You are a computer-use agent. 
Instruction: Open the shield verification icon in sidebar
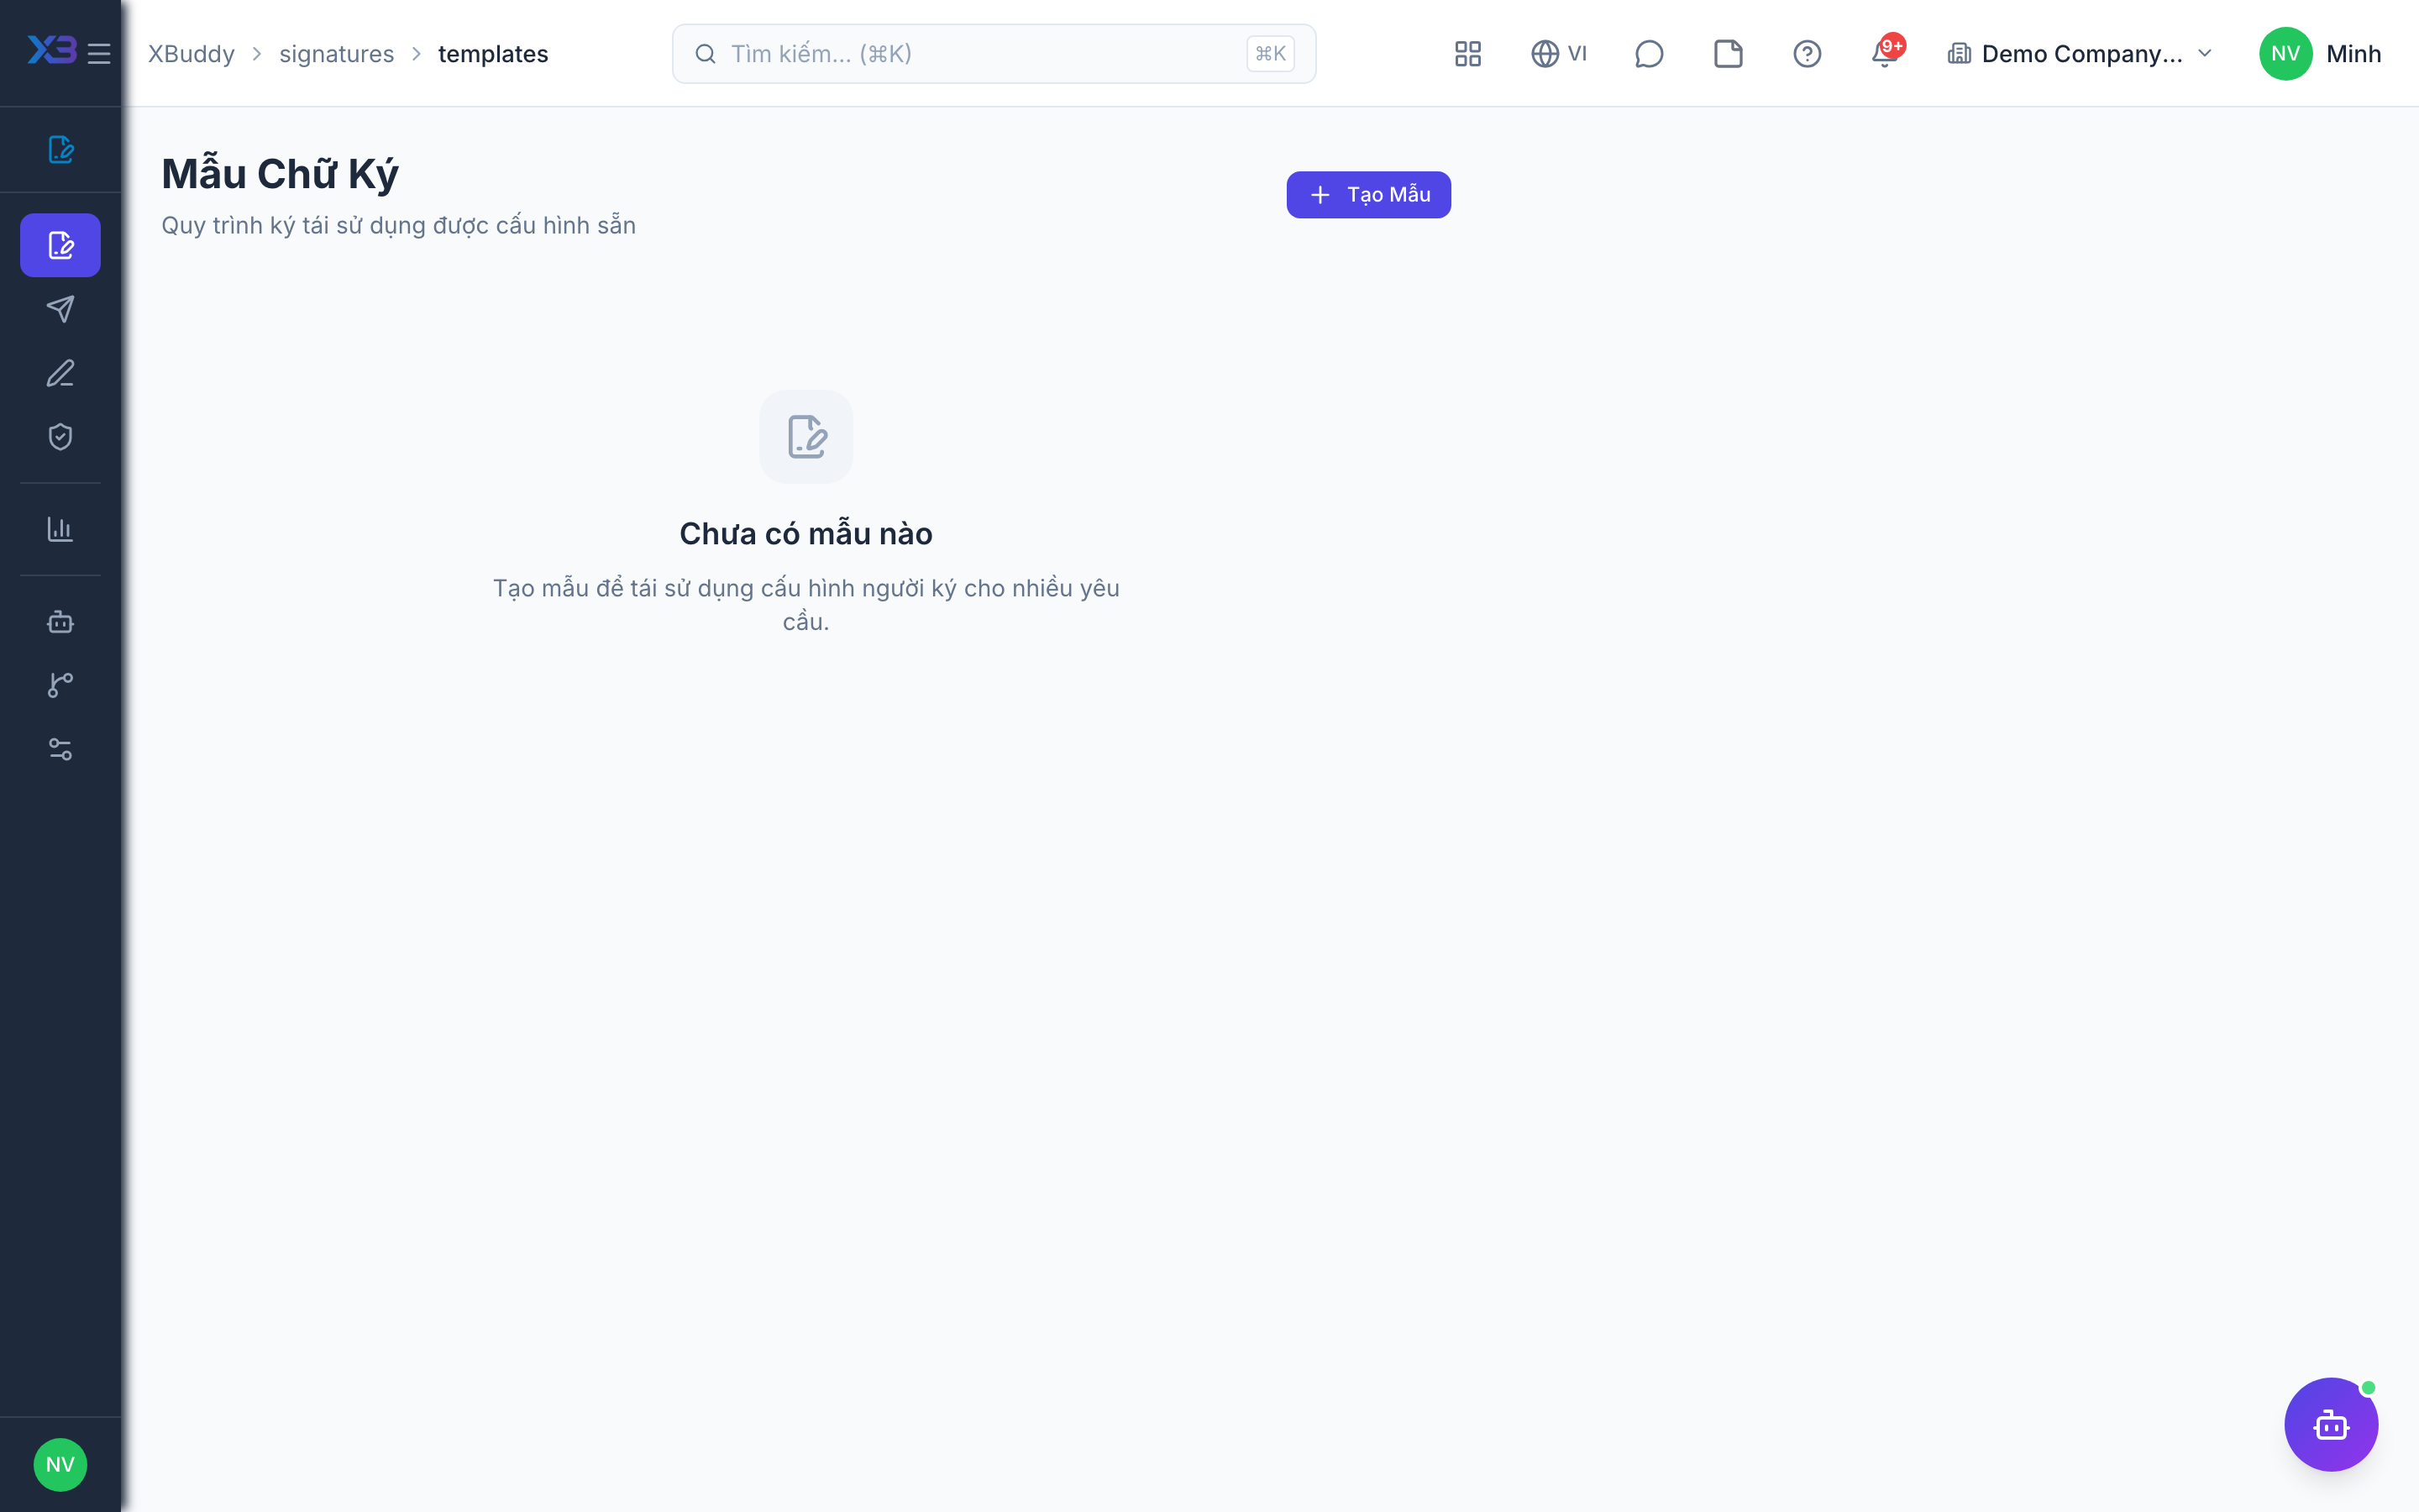(x=60, y=437)
